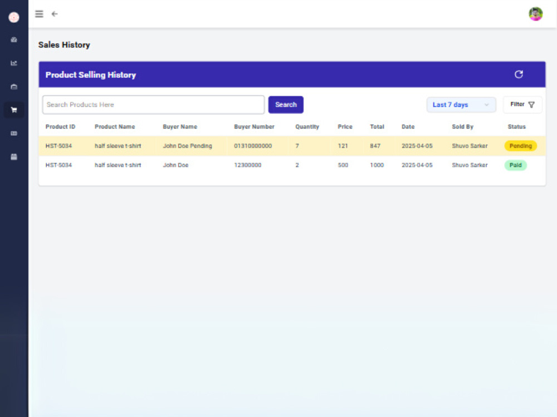Image resolution: width=557 pixels, height=417 pixels.
Task: Select buyer number 12300000
Action: (248, 165)
